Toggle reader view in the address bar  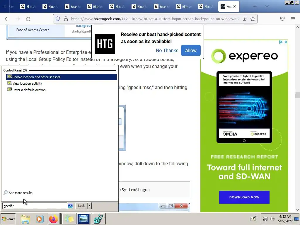[x=245, y=19]
